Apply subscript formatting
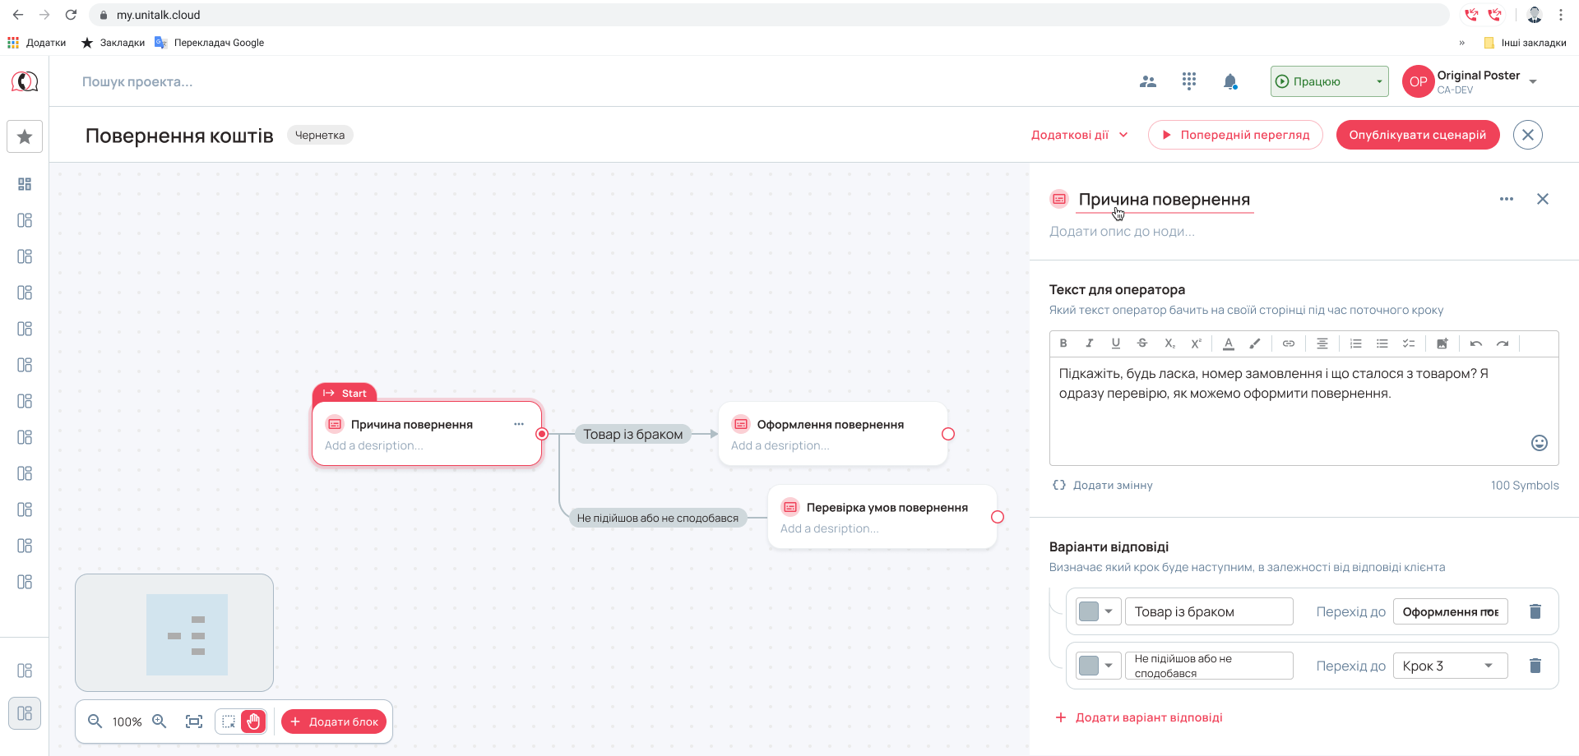 pyautogui.click(x=1169, y=343)
